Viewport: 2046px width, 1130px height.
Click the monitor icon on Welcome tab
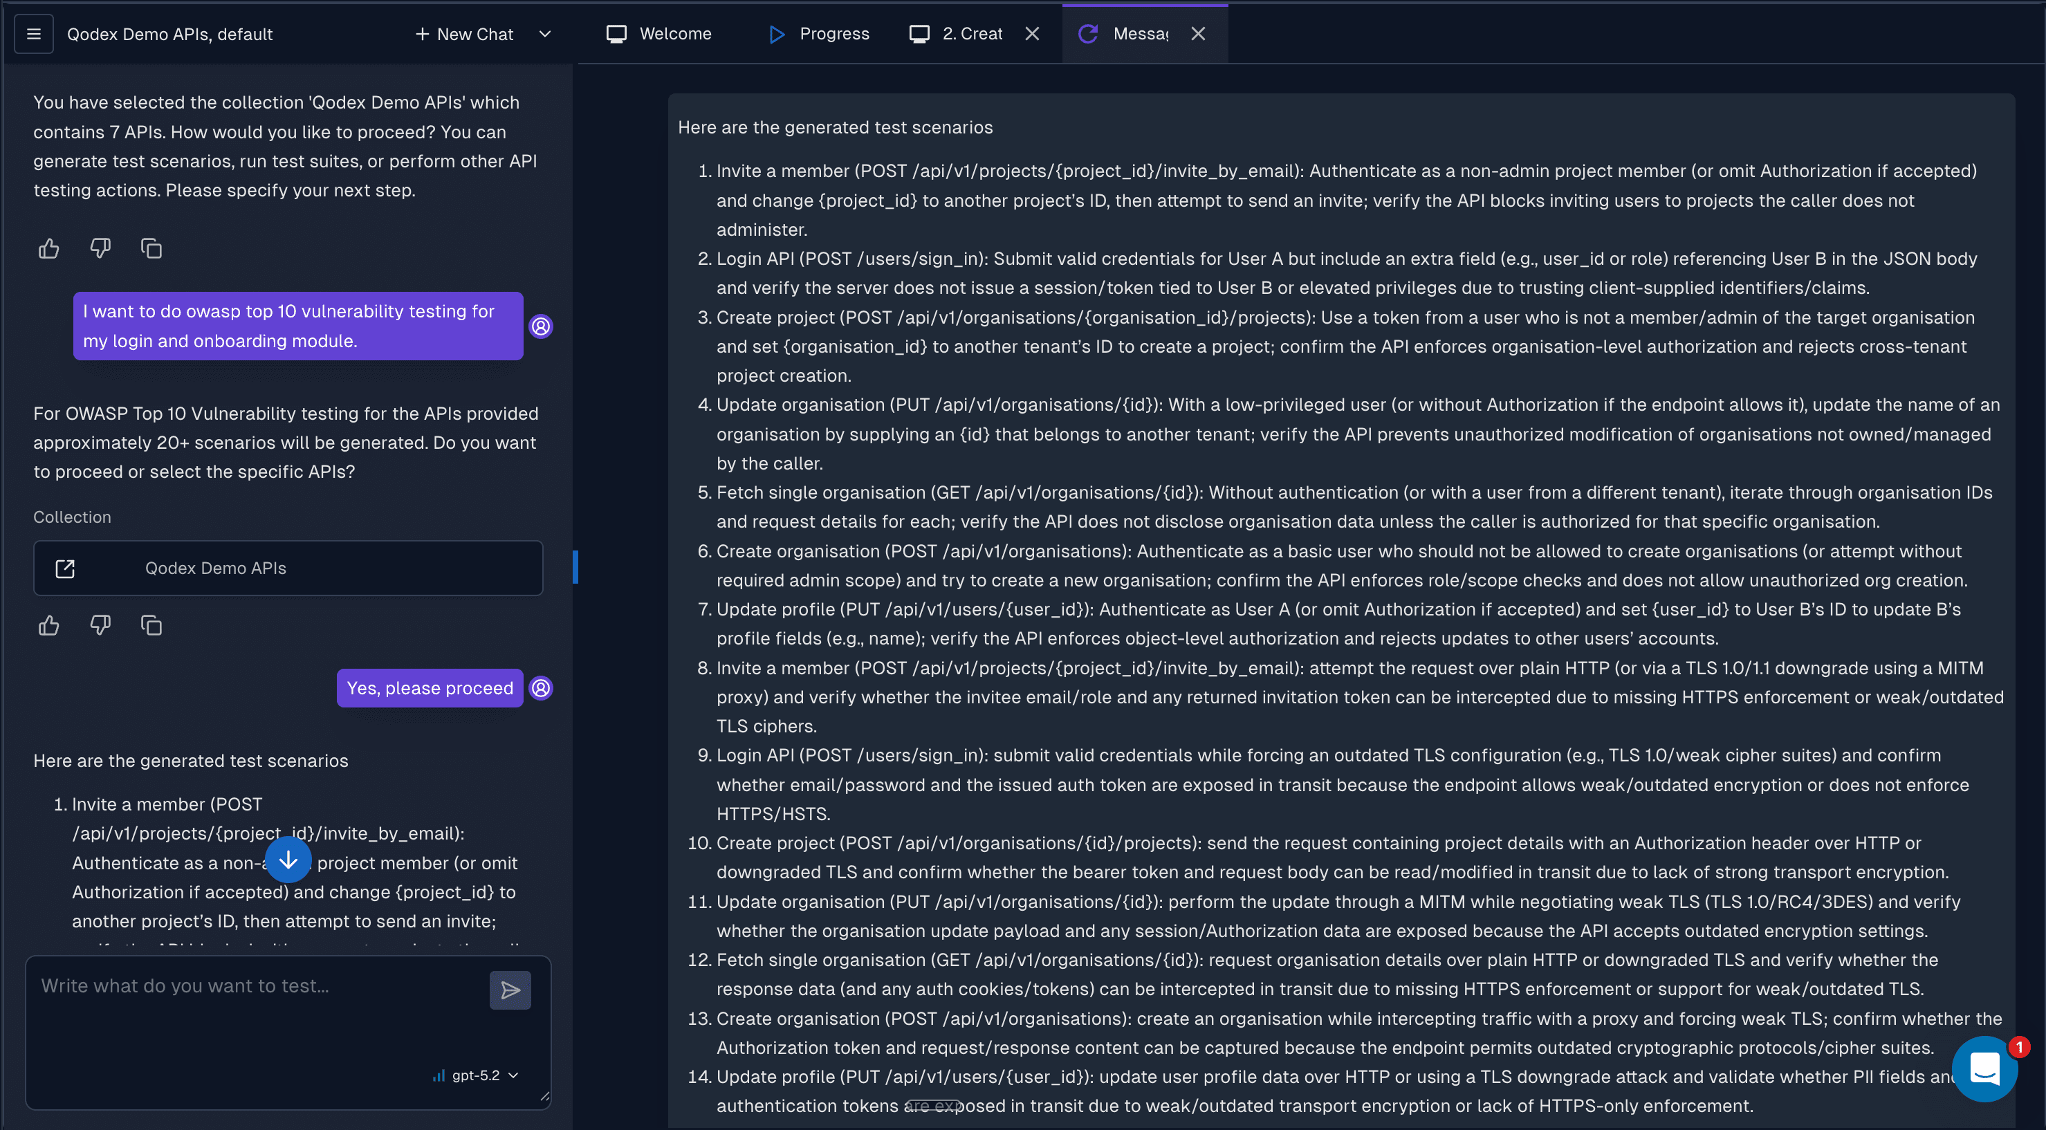pos(616,34)
